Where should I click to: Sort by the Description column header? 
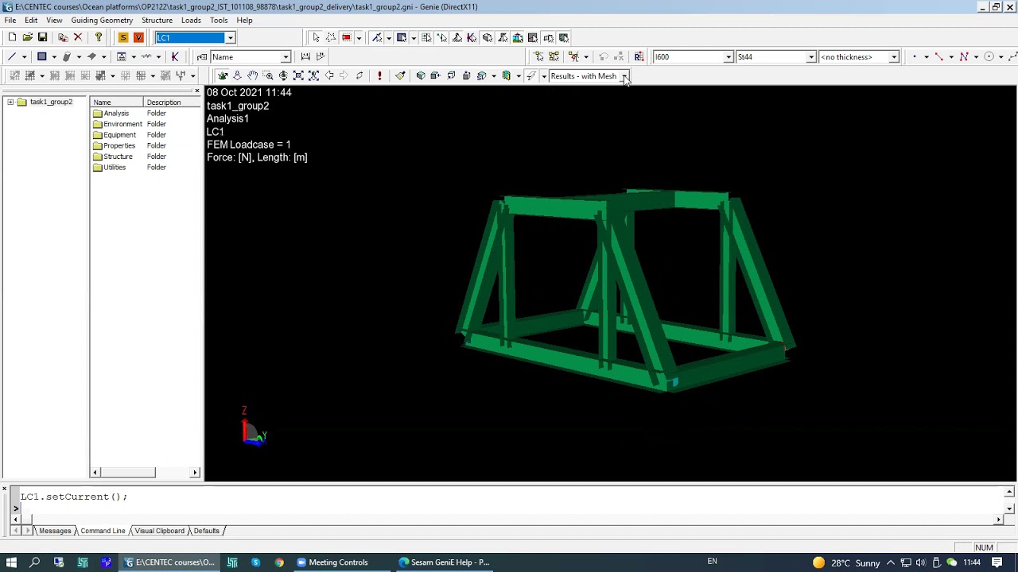[x=172, y=102]
